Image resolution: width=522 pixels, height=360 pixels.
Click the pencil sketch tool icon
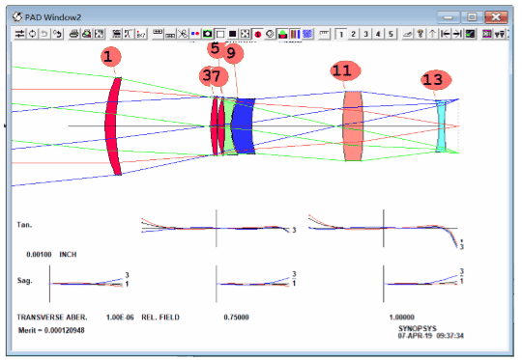407,34
